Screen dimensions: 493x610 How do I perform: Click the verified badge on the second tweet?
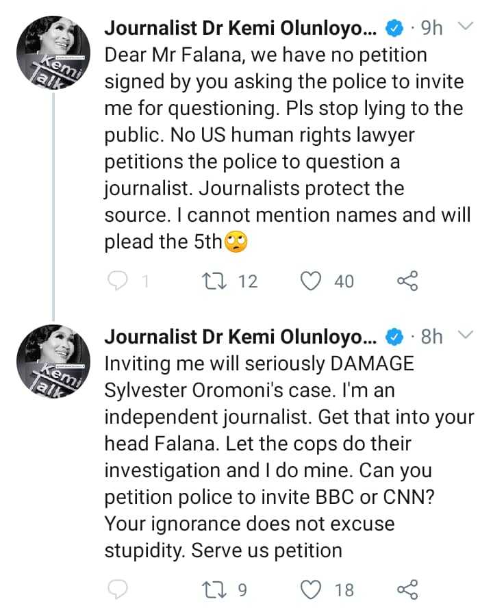pos(394,337)
